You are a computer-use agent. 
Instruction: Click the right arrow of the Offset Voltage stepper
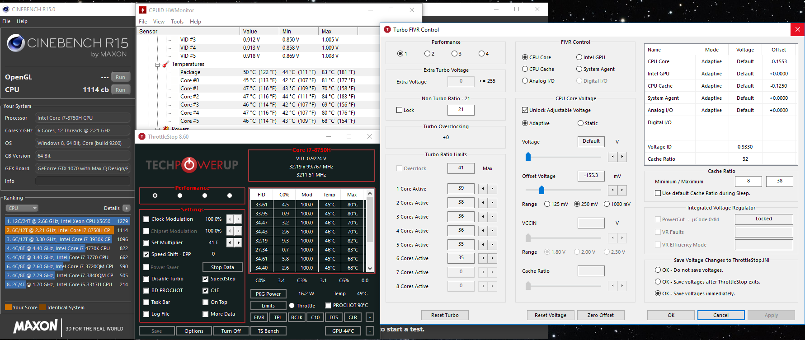pyautogui.click(x=622, y=190)
